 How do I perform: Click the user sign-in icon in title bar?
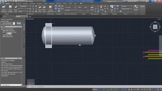tap(126, 1)
